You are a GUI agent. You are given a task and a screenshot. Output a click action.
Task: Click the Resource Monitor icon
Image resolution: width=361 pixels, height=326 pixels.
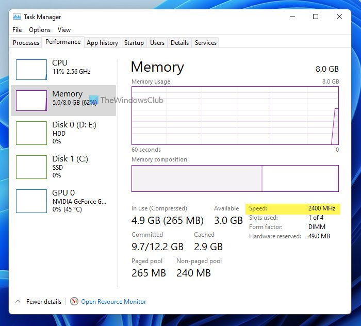tap(74, 302)
